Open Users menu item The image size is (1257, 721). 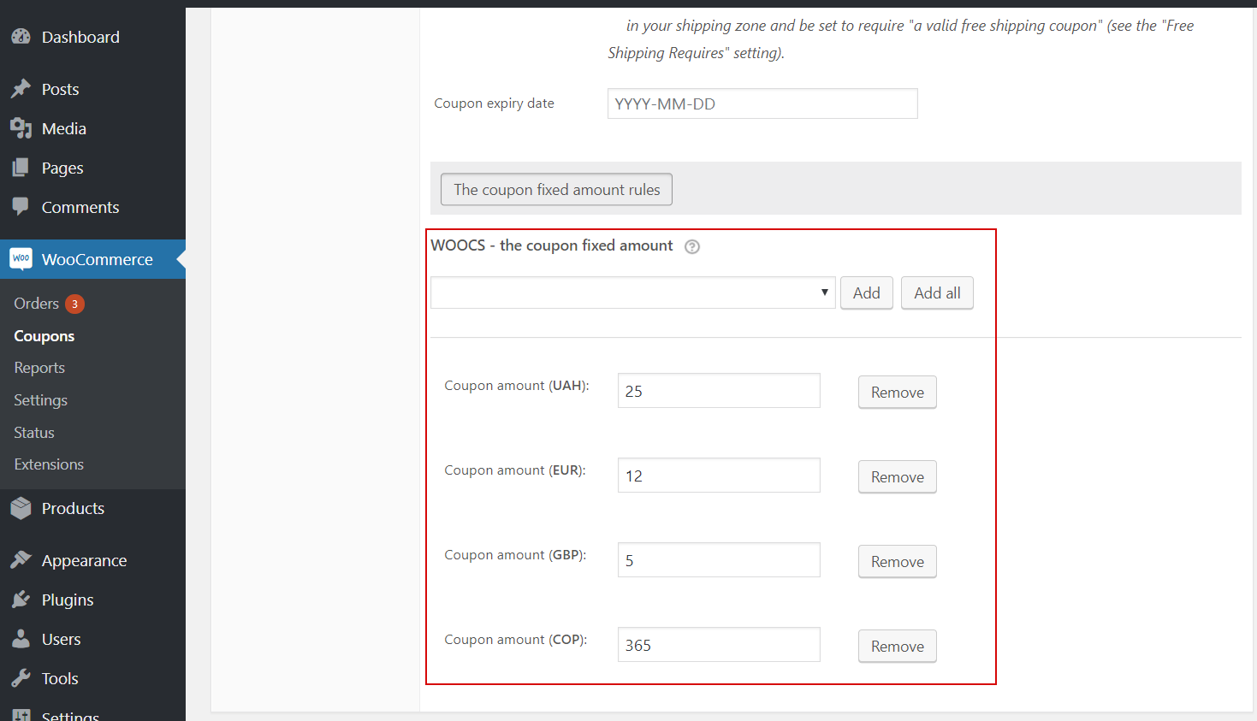click(x=92, y=639)
